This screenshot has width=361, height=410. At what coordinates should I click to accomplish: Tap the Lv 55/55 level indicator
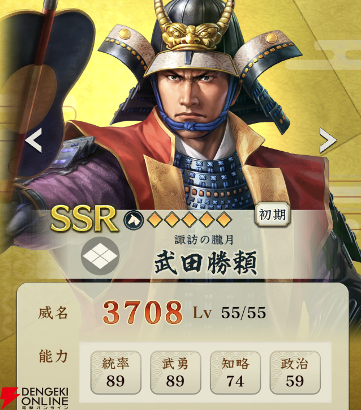coord(230,313)
